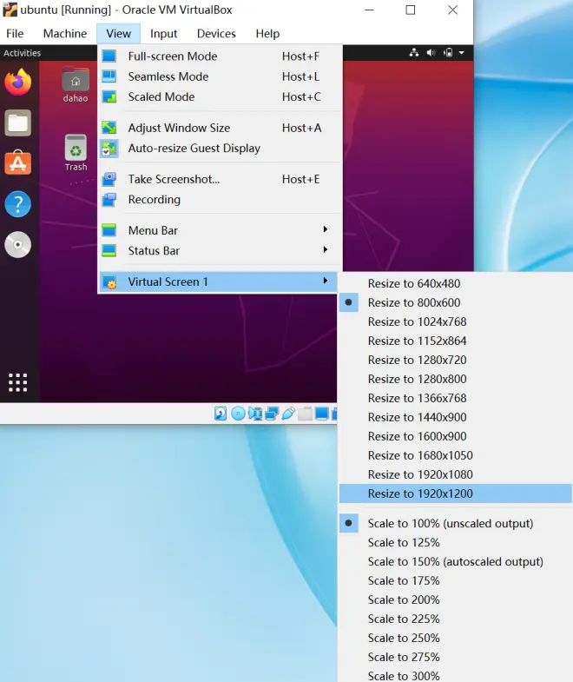Choose Scale to 275%
Viewport: 573px width, 682px height.
click(455, 658)
